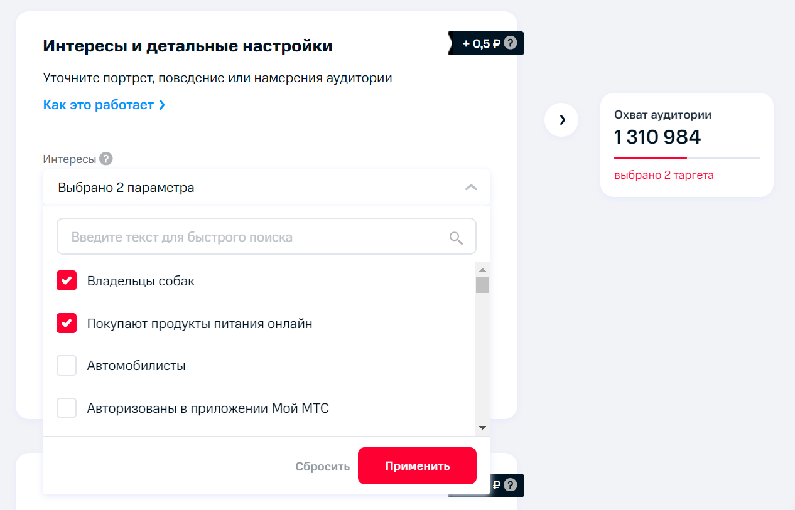This screenshot has height=510, width=795.
Task: Type in Введите текст для быстрого поиска field
Action: coord(251,238)
